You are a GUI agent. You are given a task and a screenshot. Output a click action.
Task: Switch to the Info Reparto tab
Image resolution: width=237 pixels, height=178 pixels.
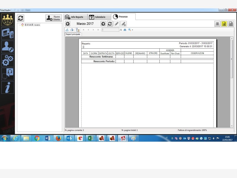pos(76,17)
